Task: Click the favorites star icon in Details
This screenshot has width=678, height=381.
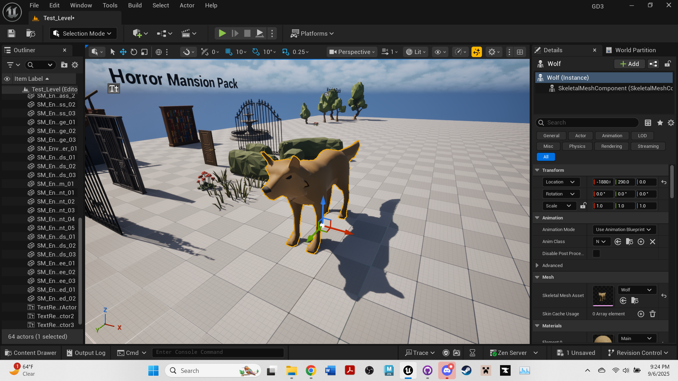Action: pyautogui.click(x=660, y=123)
